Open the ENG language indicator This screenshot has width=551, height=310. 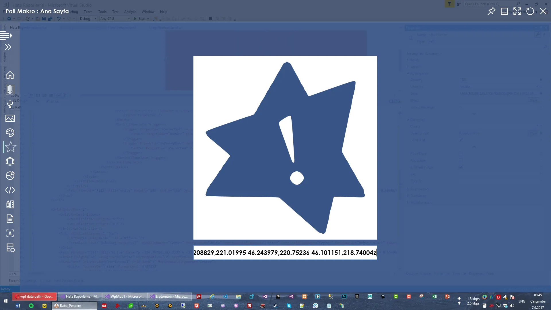click(522, 301)
